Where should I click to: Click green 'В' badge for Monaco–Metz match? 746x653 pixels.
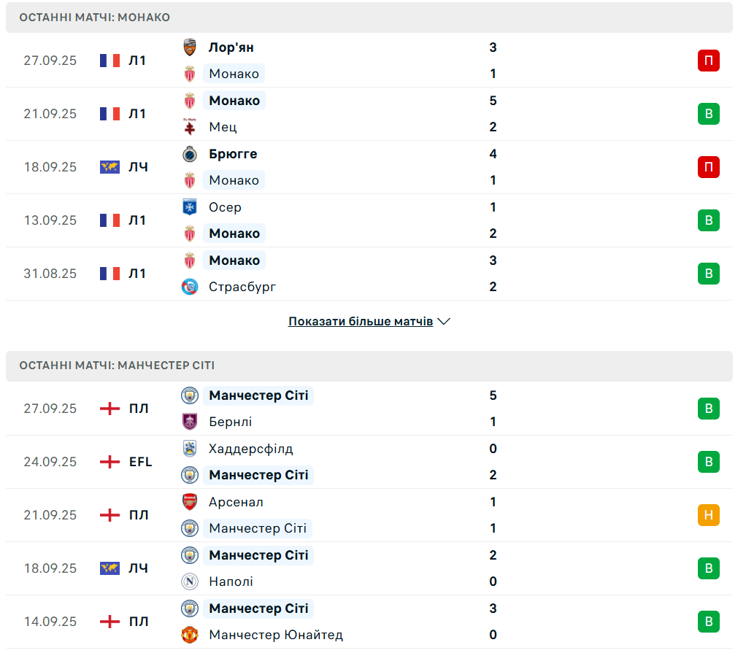coord(708,114)
